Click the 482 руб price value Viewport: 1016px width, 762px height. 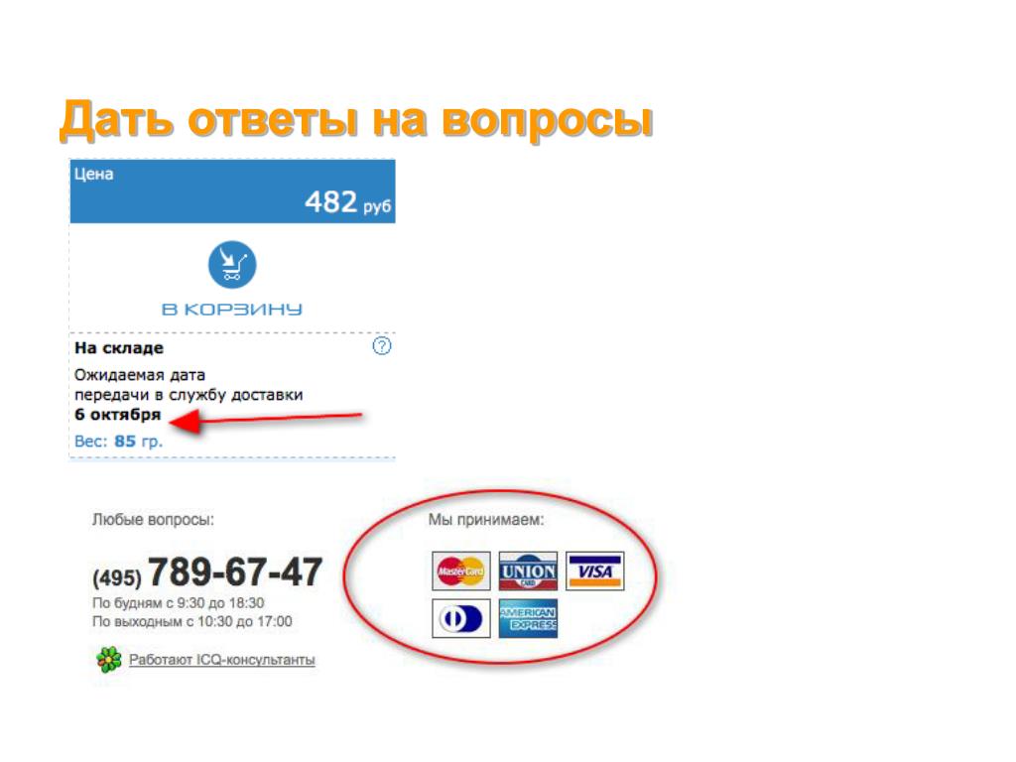[348, 202]
